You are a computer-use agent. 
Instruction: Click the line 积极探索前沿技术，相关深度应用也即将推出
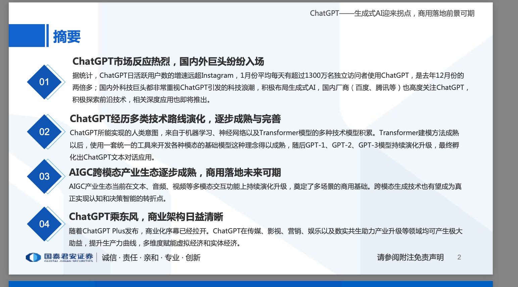(x=142, y=100)
